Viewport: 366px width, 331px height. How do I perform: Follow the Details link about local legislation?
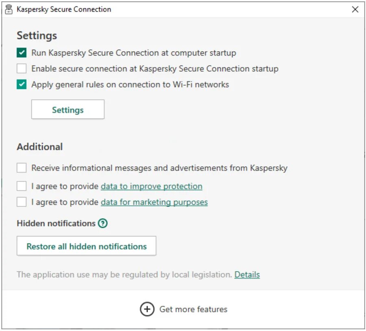pyautogui.click(x=247, y=275)
